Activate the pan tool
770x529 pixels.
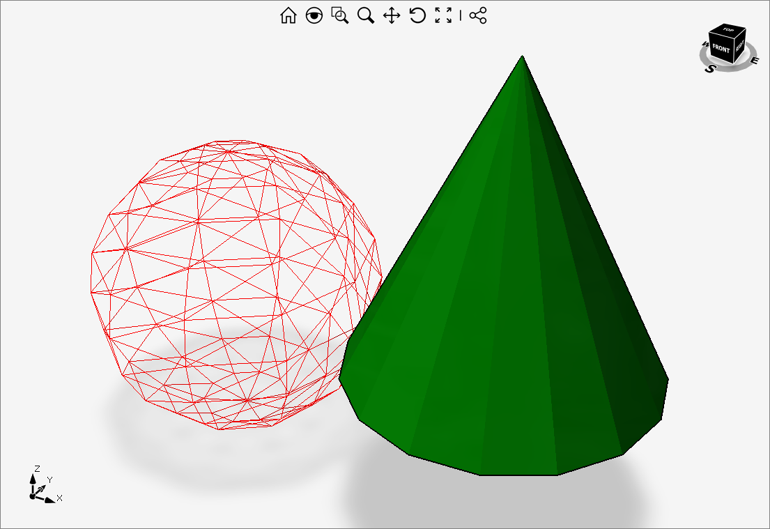[x=391, y=15]
